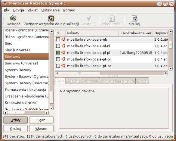Click package list scroll down arrow
This screenshot has height=141, width=176.
click(x=171, y=68)
